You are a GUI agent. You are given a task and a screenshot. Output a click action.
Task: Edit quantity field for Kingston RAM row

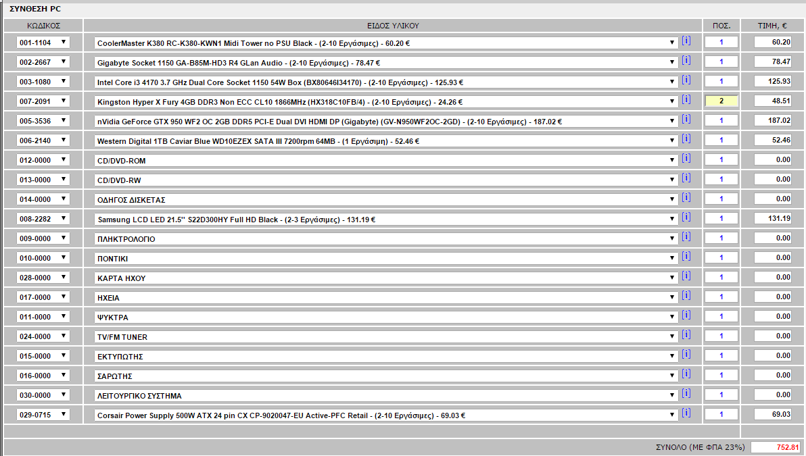(721, 101)
